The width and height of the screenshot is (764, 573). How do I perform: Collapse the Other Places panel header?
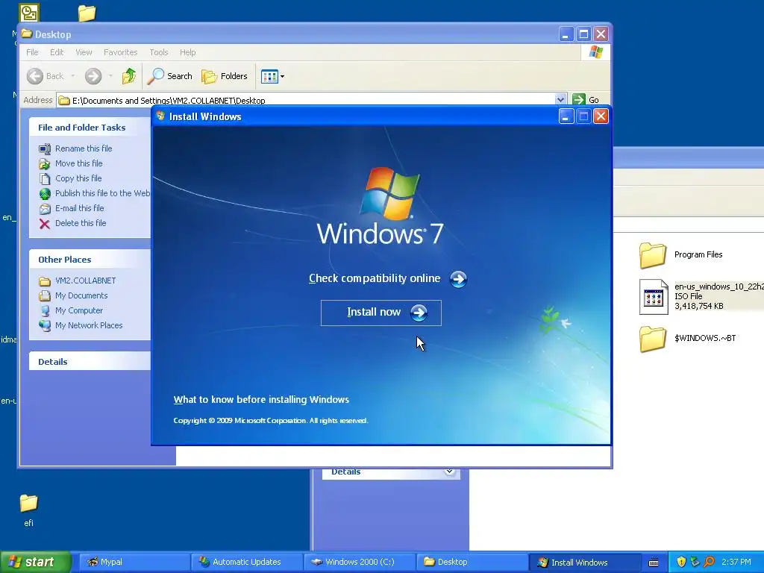(x=90, y=259)
